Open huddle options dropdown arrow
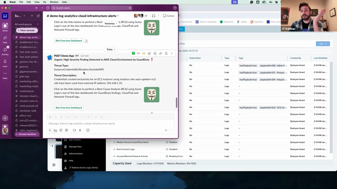Screen dimensions: 337x189 [x=158, y=16]
